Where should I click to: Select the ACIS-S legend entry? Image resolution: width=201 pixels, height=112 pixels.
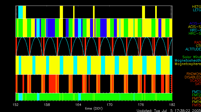coord(194,27)
